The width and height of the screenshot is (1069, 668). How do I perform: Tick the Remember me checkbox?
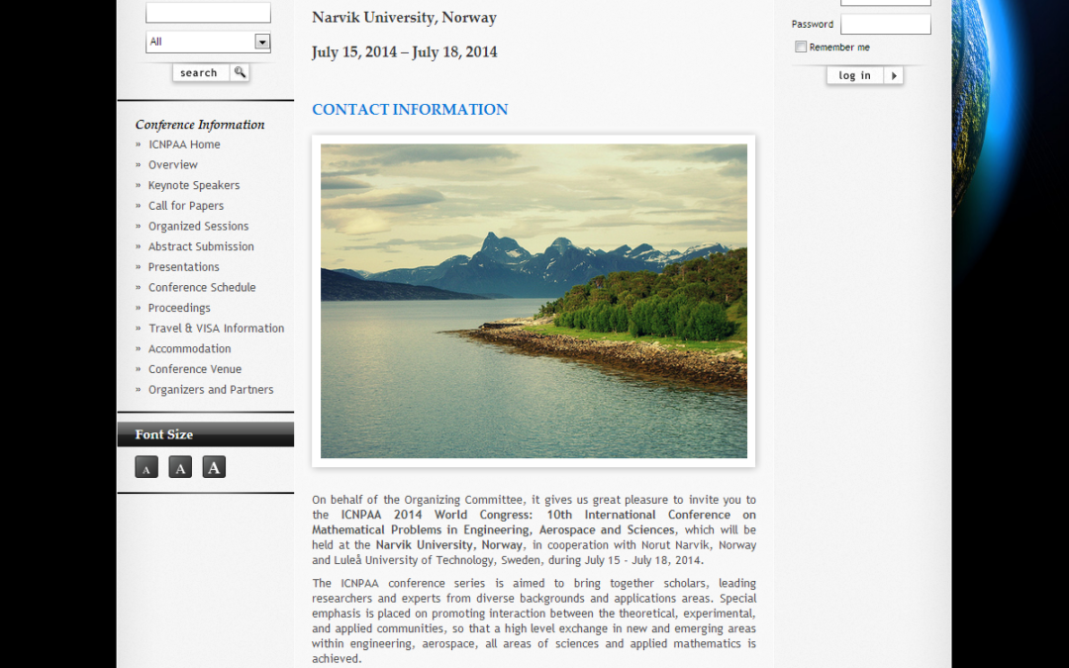801,48
